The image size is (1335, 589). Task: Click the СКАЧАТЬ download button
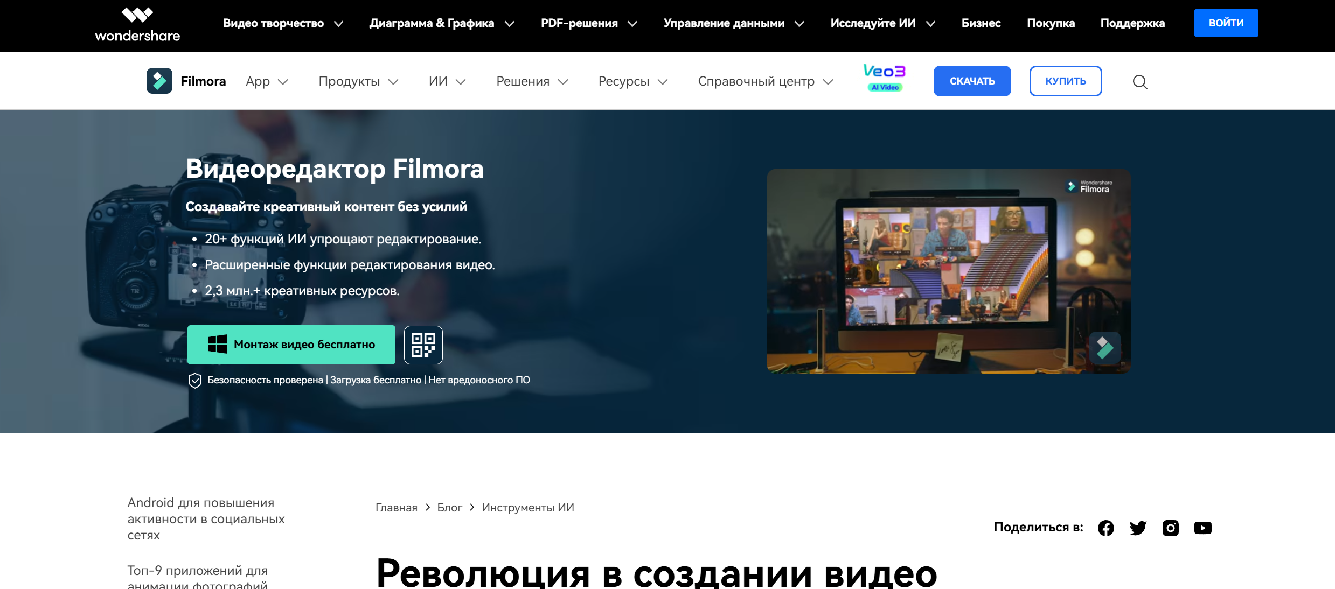pos(972,81)
